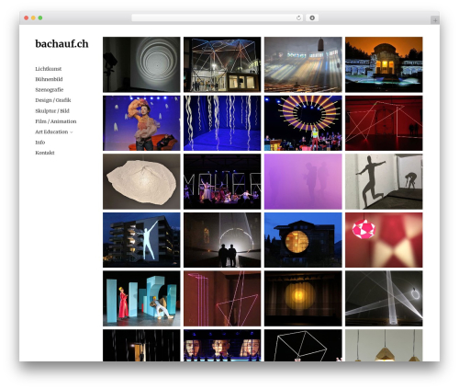Open the purple fog silhouettes thumbnail
The image size is (459, 389).
(303, 182)
